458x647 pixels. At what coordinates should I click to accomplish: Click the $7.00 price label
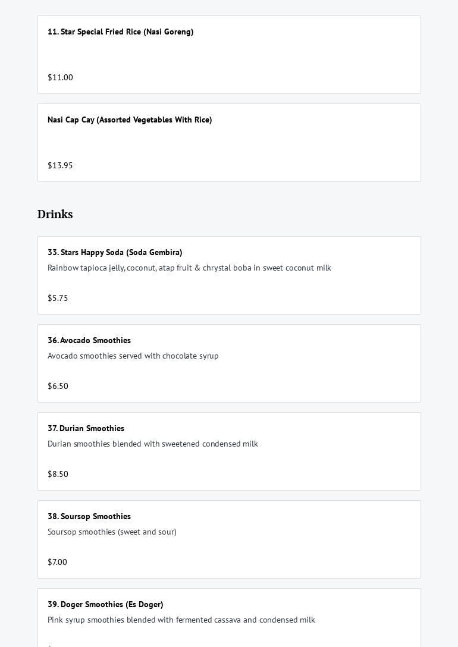coord(57,562)
